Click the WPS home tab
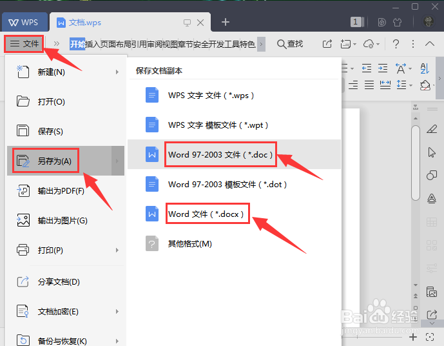444x346 pixels. [24, 22]
